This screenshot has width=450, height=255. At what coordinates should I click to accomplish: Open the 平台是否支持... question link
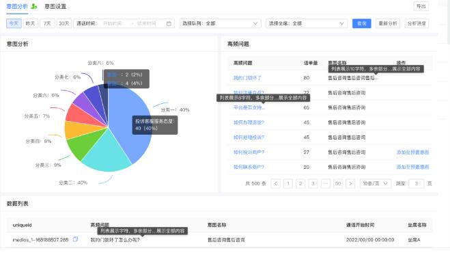249,108
